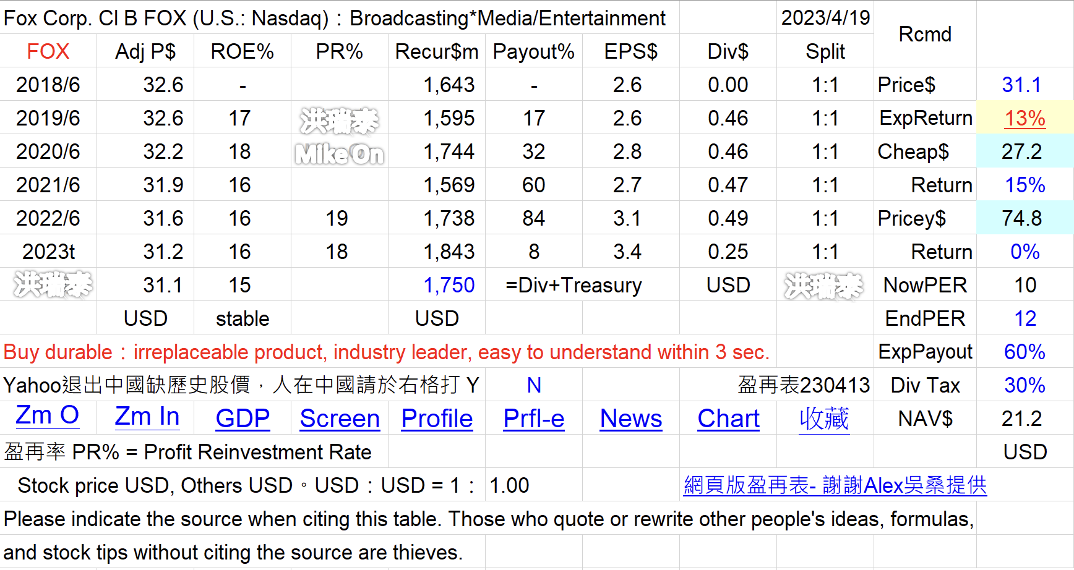This screenshot has width=1074, height=570.
Task: Follow the GDP hyperlink
Action: tap(243, 419)
